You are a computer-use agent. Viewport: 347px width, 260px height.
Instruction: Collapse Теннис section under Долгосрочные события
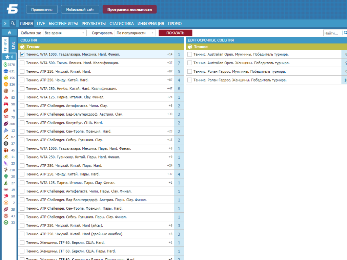[x=266, y=47]
